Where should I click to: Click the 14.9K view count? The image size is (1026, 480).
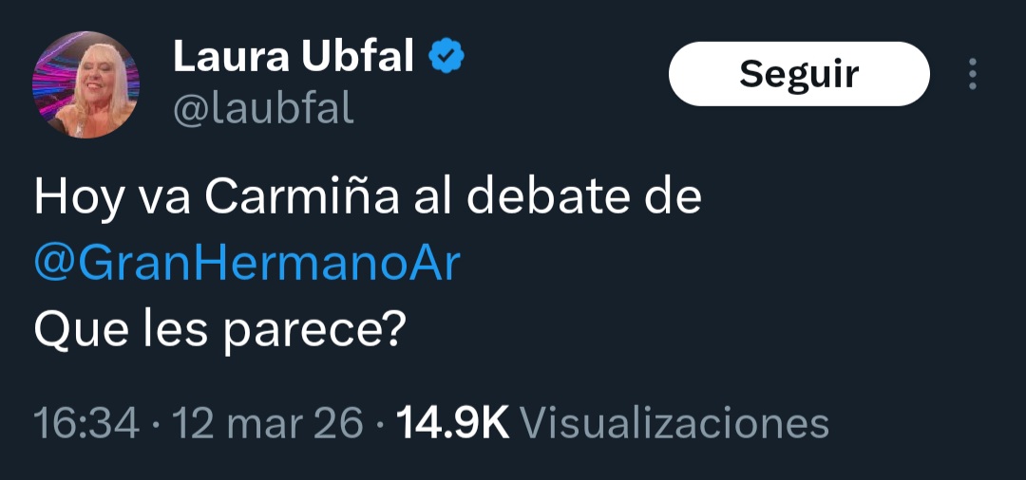[452, 423]
